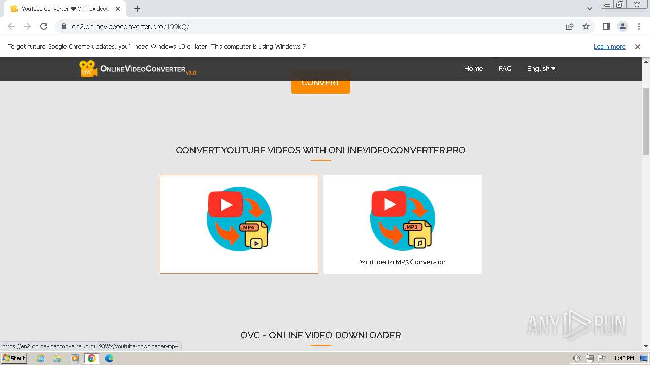Click the browser Back arrow
This screenshot has height=365, width=650.
pos(11,26)
